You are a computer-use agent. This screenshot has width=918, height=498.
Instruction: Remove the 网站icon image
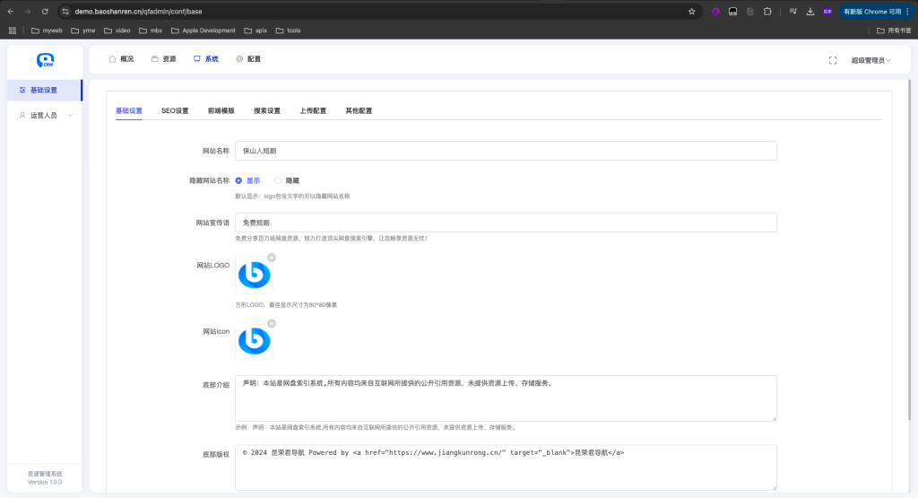coord(272,323)
